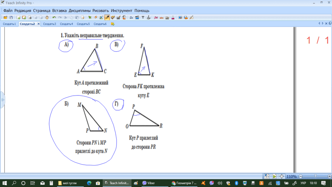Click the zoom slider handle
The image size is (332, 187).
point(315,176)
